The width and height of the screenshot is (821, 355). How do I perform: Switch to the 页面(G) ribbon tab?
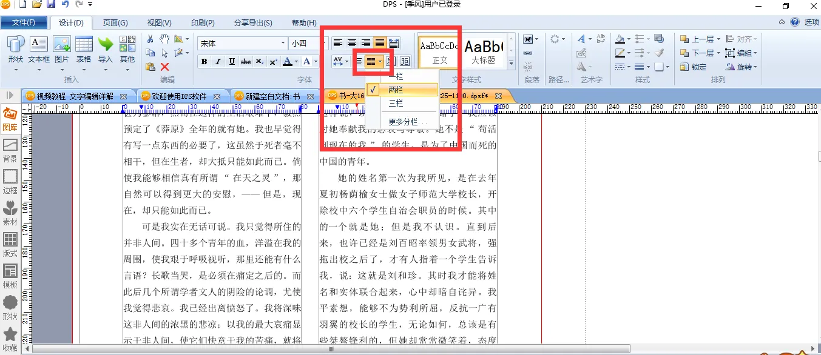click(115, 23)
